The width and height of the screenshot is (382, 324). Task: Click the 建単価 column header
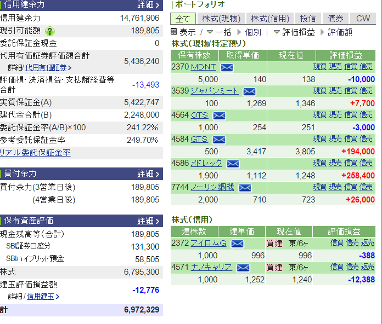pos(241,232)
